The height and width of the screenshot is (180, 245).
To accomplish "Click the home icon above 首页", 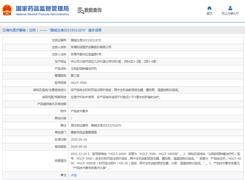I will pyautogui.click(x=209, y=8).
